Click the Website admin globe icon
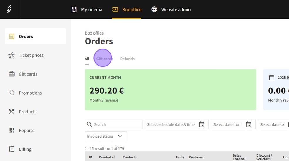The height and width of the screenshot is (161, 289). click(154, 10)
